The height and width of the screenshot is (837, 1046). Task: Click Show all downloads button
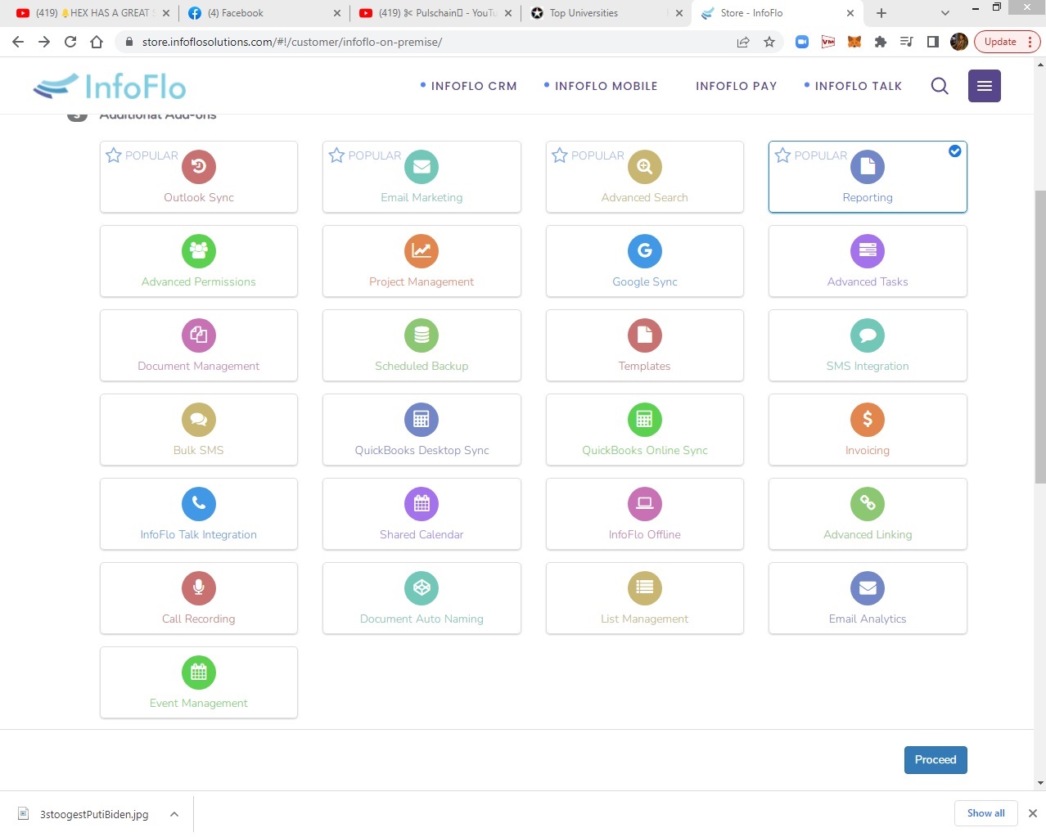click(x=985, y=813)
